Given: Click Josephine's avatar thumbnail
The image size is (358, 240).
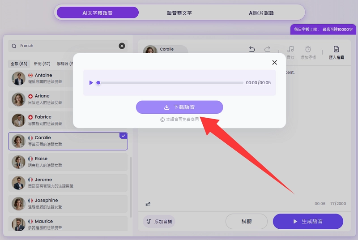Looking at the screenshot, I should coord(18,203).
